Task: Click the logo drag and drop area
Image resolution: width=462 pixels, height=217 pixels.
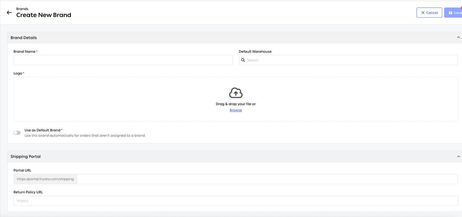Action: pyautogui.click(x=236, y=99)
